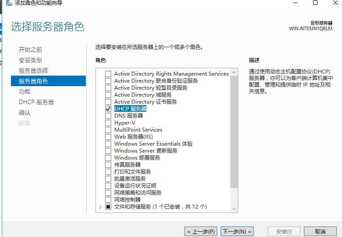Check MultiPoint Services checkbox

[108, 129]
